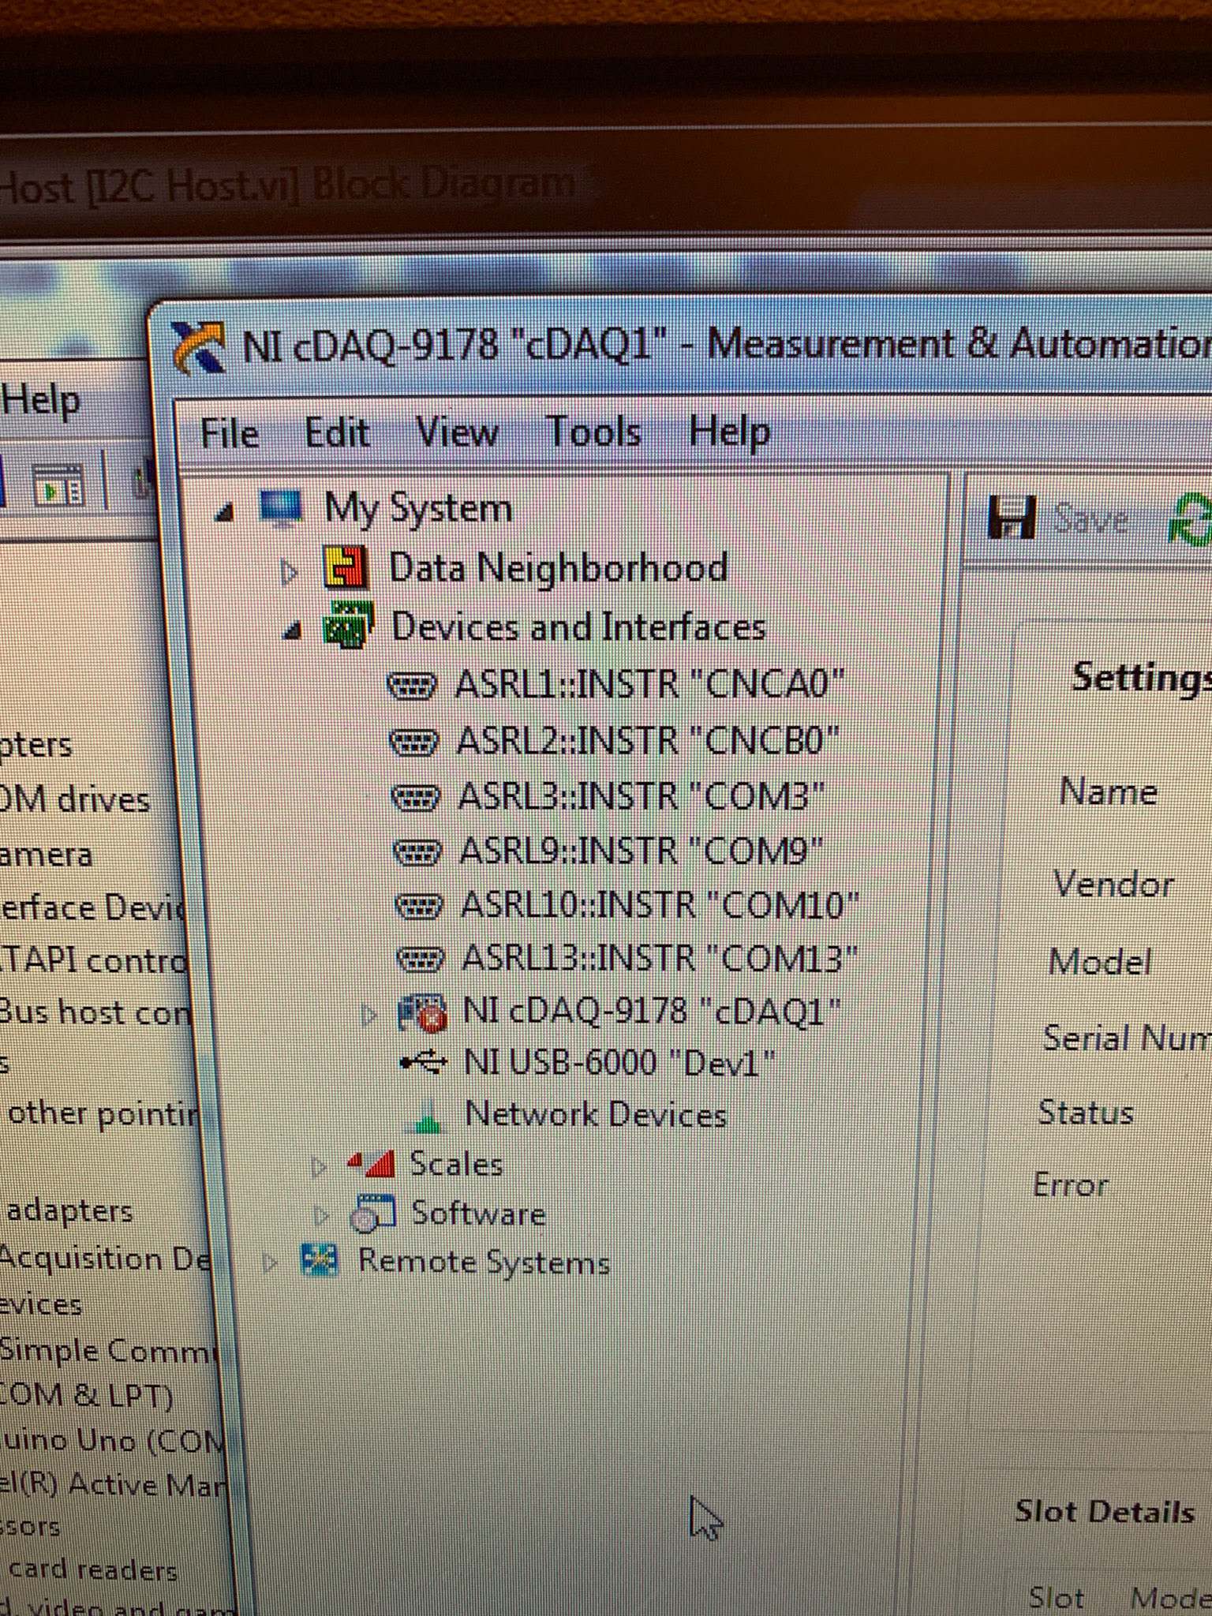Open Help menu in the LabVIEW window behind
This screenshot has height=1616, width=1212.
(40, 400)
